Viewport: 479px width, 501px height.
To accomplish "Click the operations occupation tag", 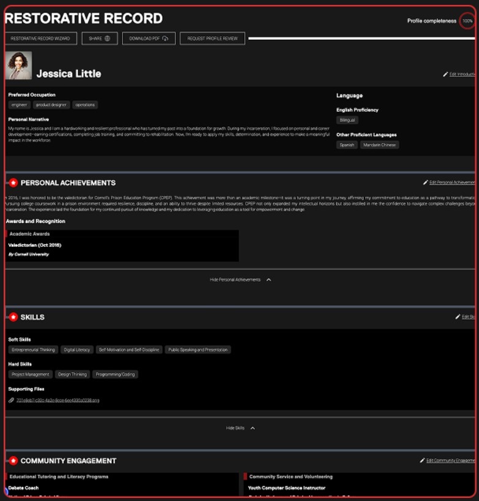I will [x=85, y=105].
